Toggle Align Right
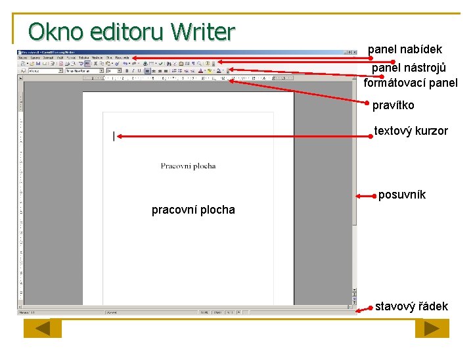 point(160,71)
